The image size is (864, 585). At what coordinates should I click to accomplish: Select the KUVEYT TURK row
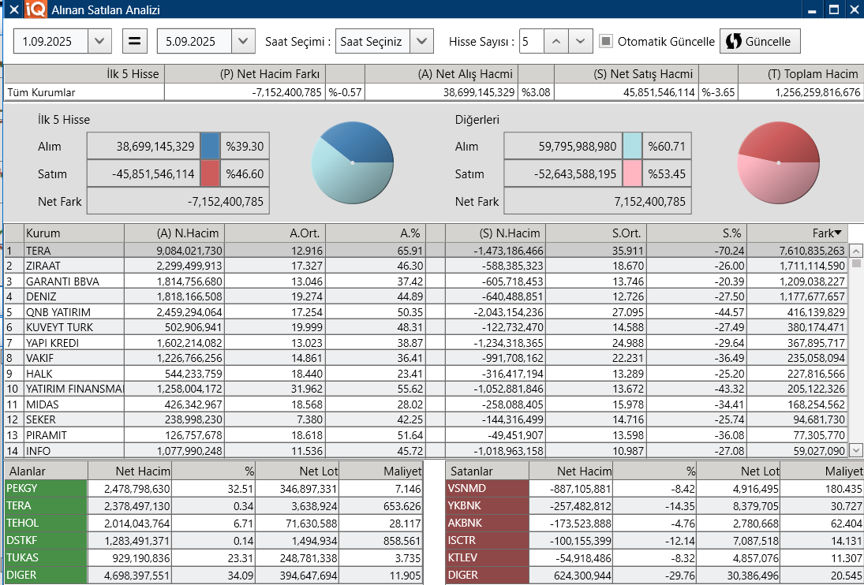pos(427,327)
